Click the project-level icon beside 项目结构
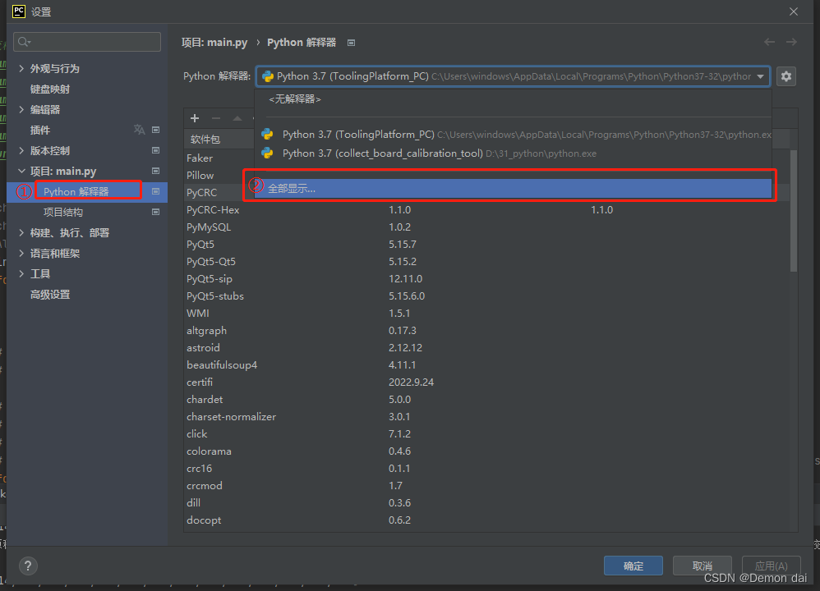This screenshot has width=820, height=591. pos(156,212)
